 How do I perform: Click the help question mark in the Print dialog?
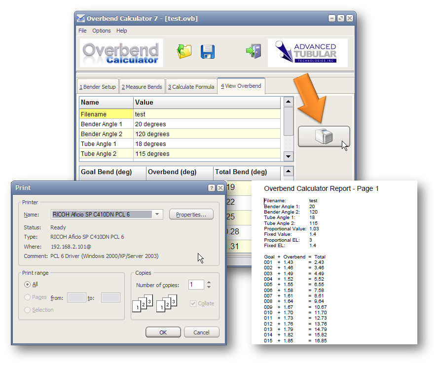click(x=212, y=188)
